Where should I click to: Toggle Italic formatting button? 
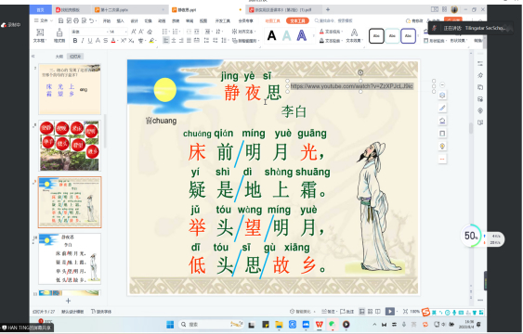[x=83, y=41]
